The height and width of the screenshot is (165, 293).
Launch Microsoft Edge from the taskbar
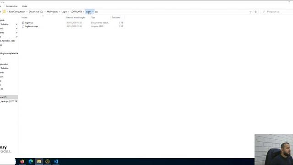[31, 161]
